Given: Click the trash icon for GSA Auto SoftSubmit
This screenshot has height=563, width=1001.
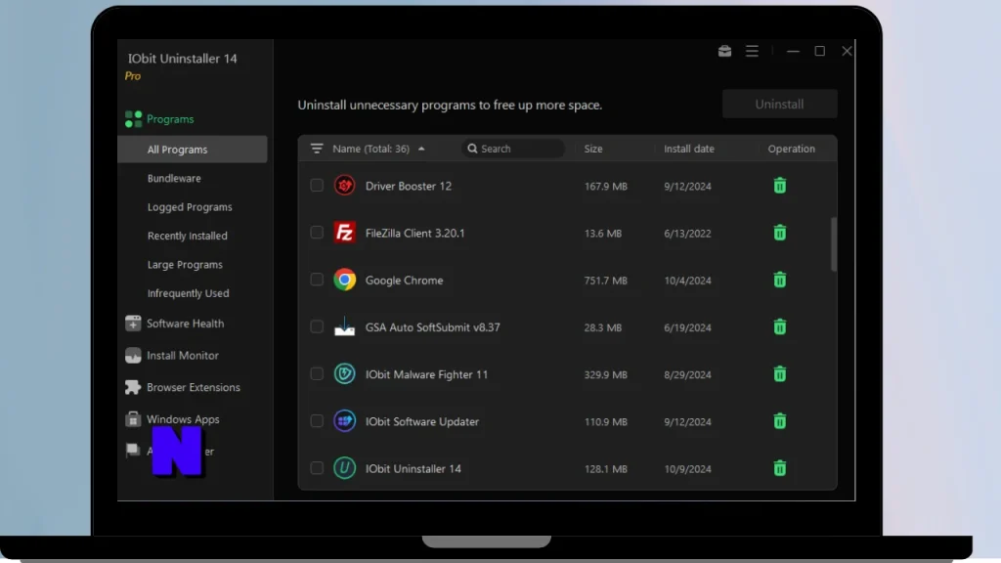Looking at the screenshot, I should click(779, 326).
